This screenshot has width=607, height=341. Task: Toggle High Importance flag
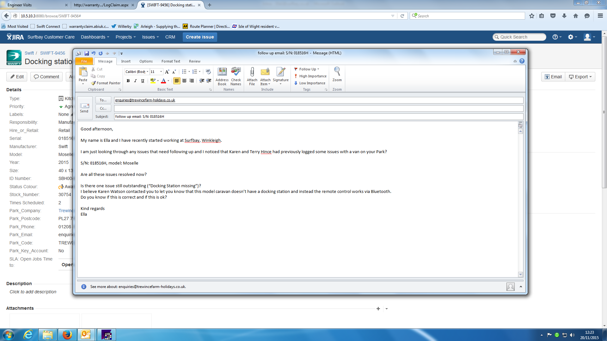310,76
